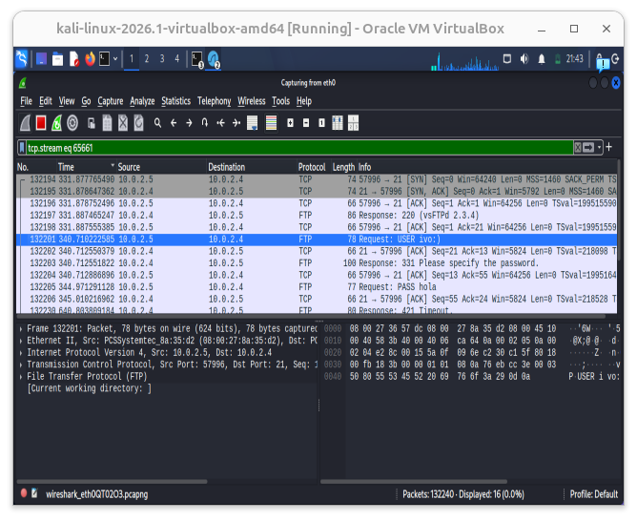Expand Transmission Control Protocol row
637x521 pixels.
click(21, 365)
